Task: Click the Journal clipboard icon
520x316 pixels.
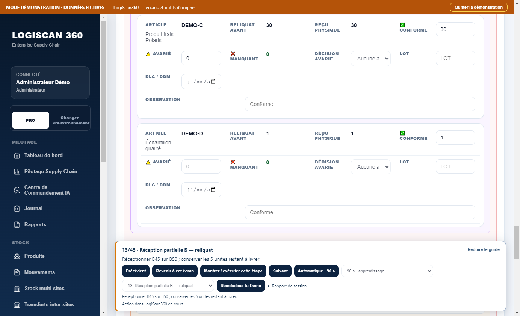Action: tap(17, 209)
